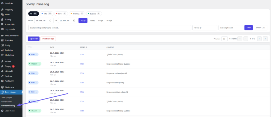Screen dimensions: 271x117
Task: Click the Pluginy update count badge 2
Action: pos(13,66)
